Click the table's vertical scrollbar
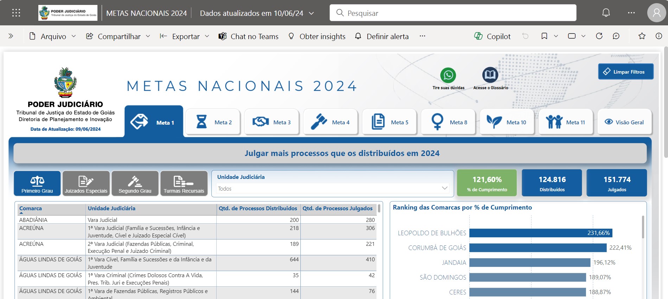 pos(379,209)
